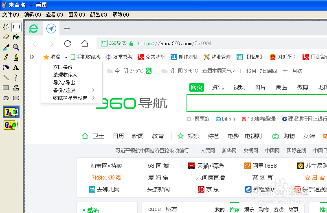Open a new browser tab with plus
The width and height of the screenshot is (327, 213).
67,29
